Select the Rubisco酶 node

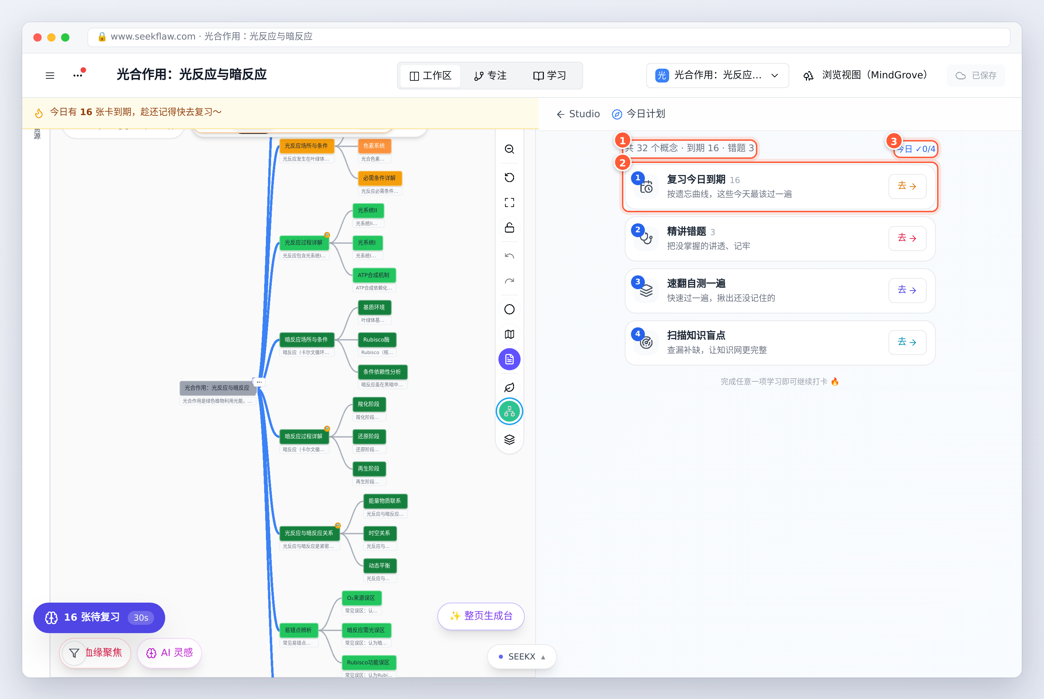pyautogui.click(x=377, y=340)
